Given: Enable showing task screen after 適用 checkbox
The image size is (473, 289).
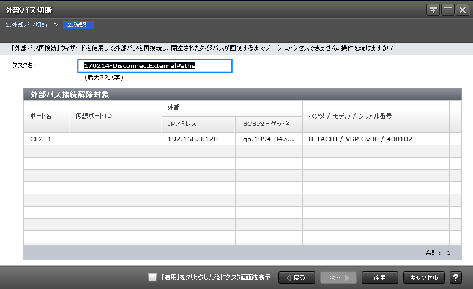Looking at the screenshot, I should coord(152,277).
